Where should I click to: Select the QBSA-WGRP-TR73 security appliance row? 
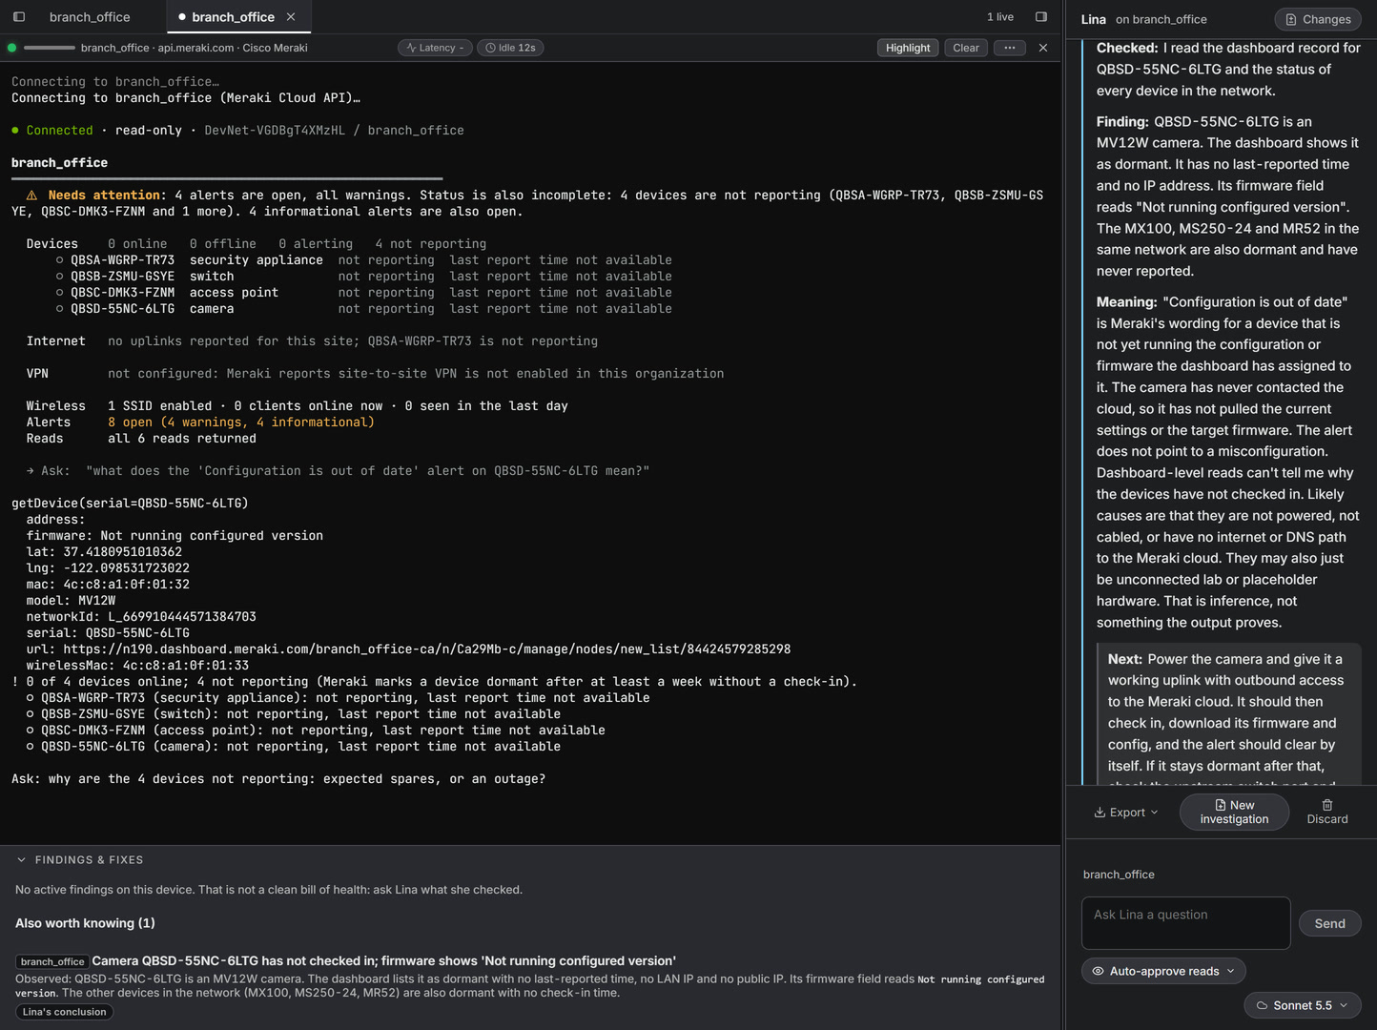363,259
